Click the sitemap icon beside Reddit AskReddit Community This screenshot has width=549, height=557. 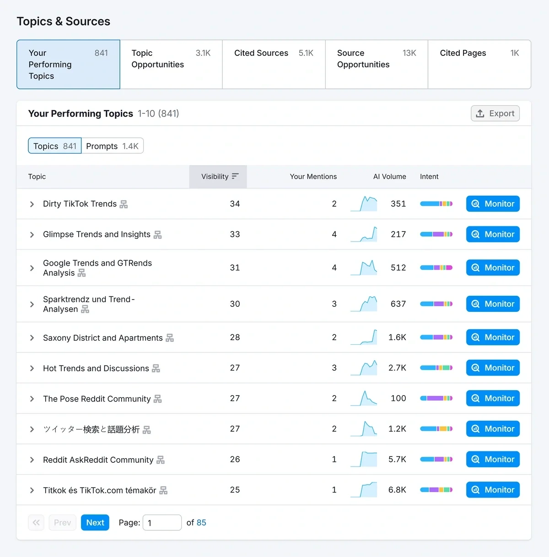pos(161,460)
